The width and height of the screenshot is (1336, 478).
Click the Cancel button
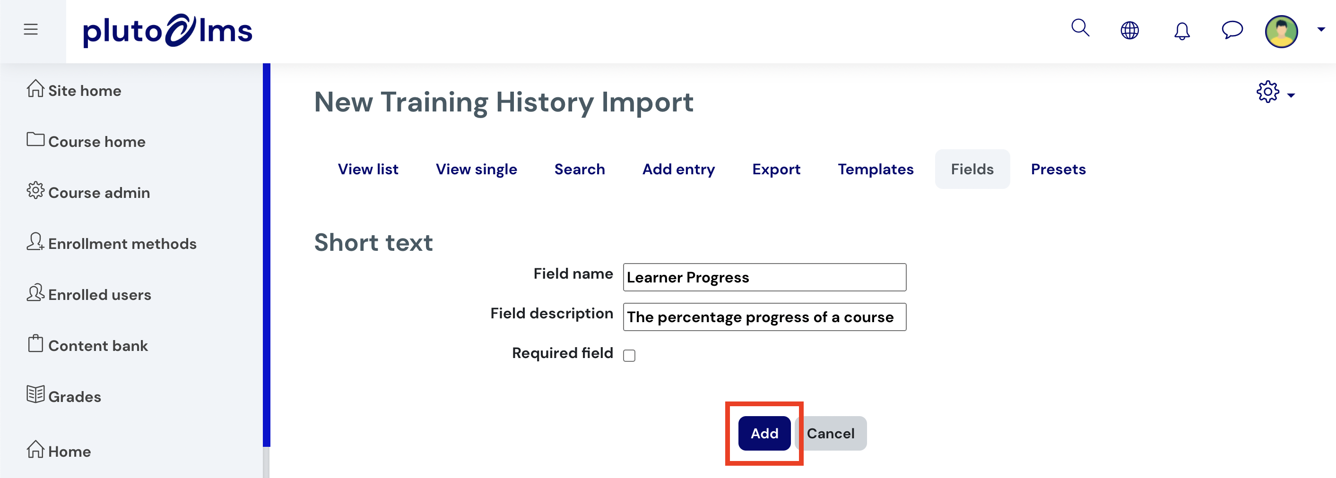830,434
